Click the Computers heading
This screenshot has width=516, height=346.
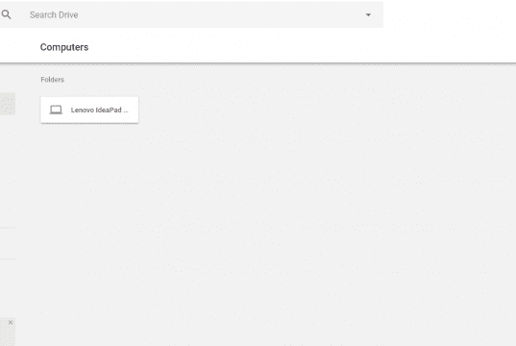click(64, 47)
